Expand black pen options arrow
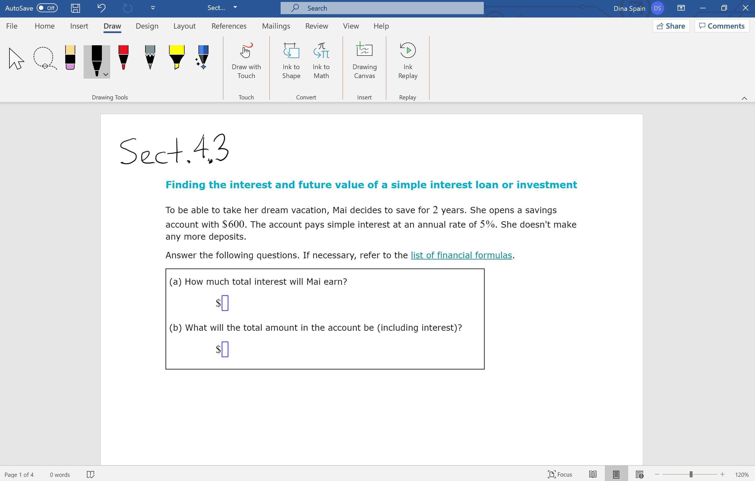The image size is (755, 481). pyautogui.click(x=106, y=74)
